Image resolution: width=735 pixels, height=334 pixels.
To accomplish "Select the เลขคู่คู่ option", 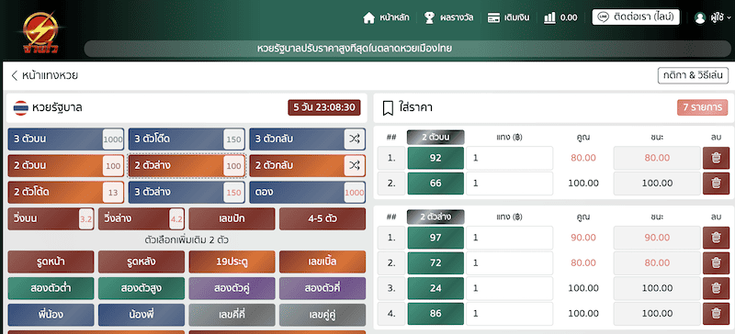I will (x=322, y=316).
